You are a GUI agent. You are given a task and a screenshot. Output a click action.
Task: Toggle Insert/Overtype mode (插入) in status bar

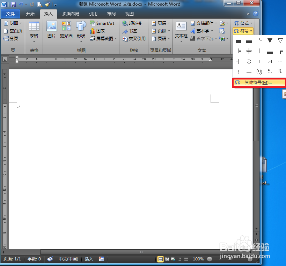(89, 259)
